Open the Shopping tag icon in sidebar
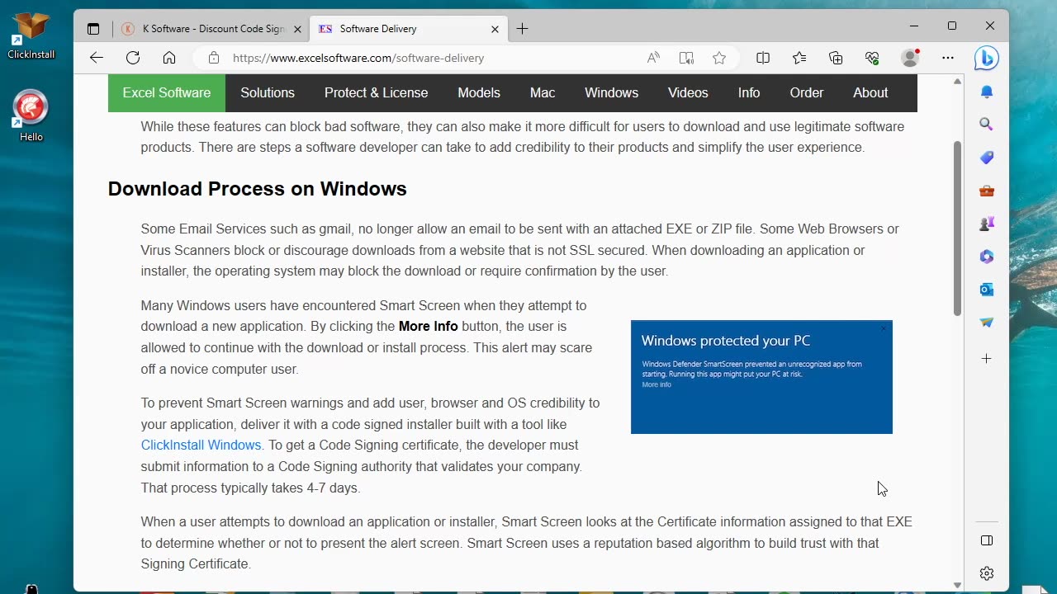Image resolution: width=1057 pixels, height=594 pixels. pos(987,158)
